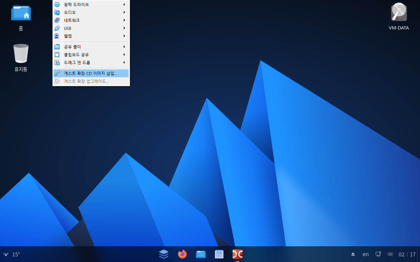Click the network icon in menu
This screenshot has height=262, width=420.
coord(57,20)
